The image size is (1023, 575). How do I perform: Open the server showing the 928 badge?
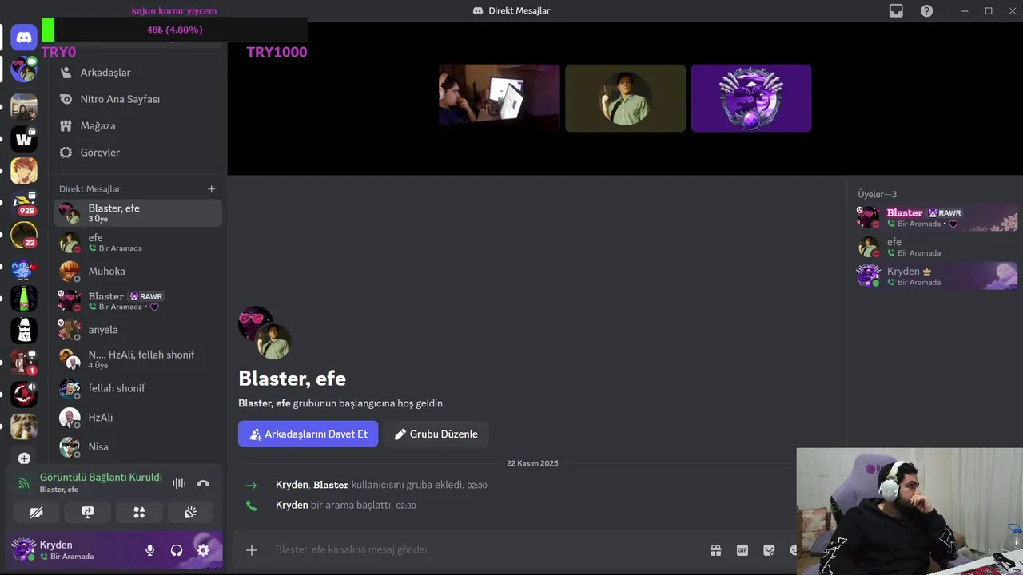click(24, 204)
